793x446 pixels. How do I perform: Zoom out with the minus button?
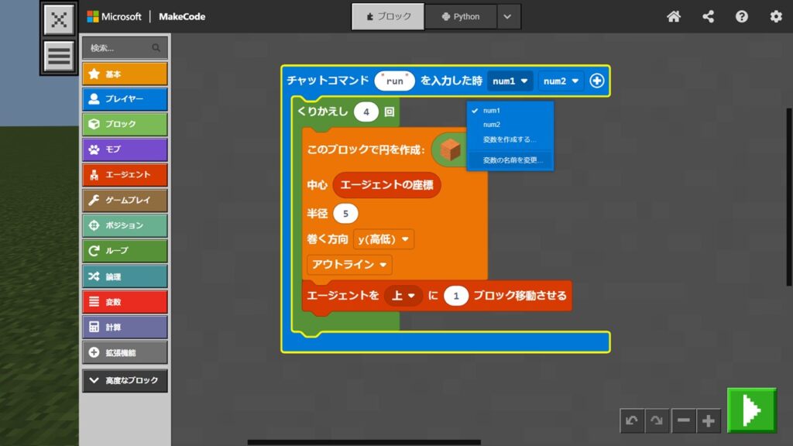tap(683, 420)
